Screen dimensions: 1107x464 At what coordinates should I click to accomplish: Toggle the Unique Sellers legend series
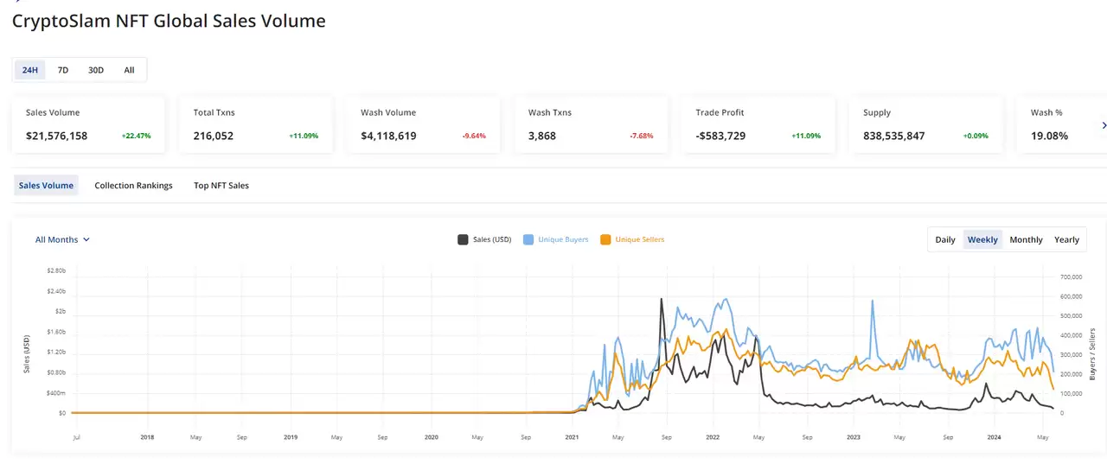[x=639, y=239]
